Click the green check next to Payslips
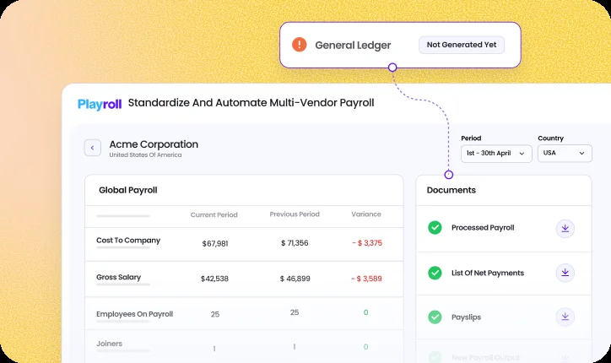This screenshot has width=611, height=363. tap(435, 317)
